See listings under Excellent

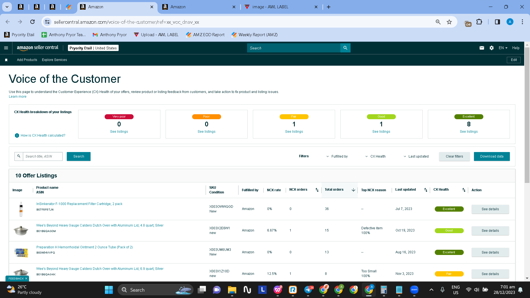[x=469, y=132]
